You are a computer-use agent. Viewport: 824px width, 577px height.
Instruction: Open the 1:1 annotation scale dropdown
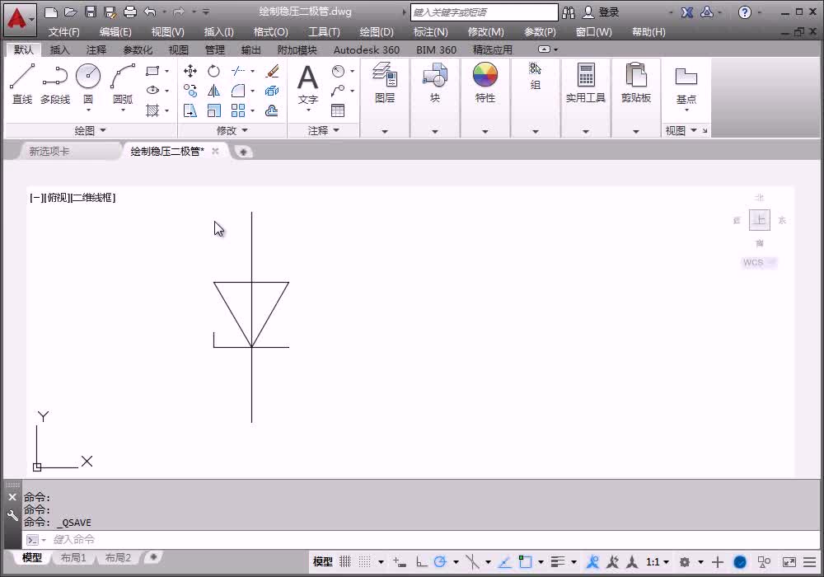tap(657, 562)
